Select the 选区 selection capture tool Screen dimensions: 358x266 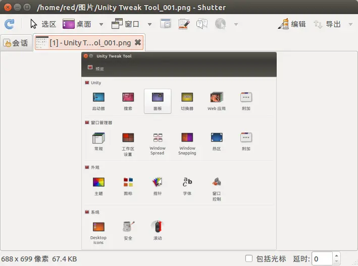pyautogui.click(x=43, y=24)
